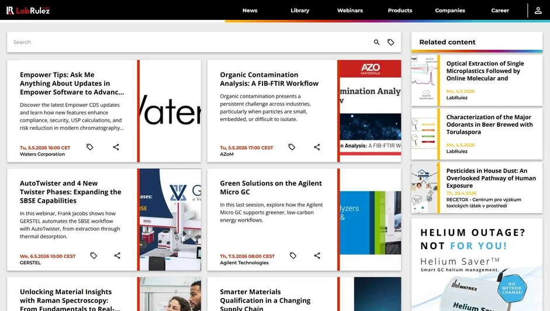
Task: Open the LabRulez logo home link
Action: point(28,11)
